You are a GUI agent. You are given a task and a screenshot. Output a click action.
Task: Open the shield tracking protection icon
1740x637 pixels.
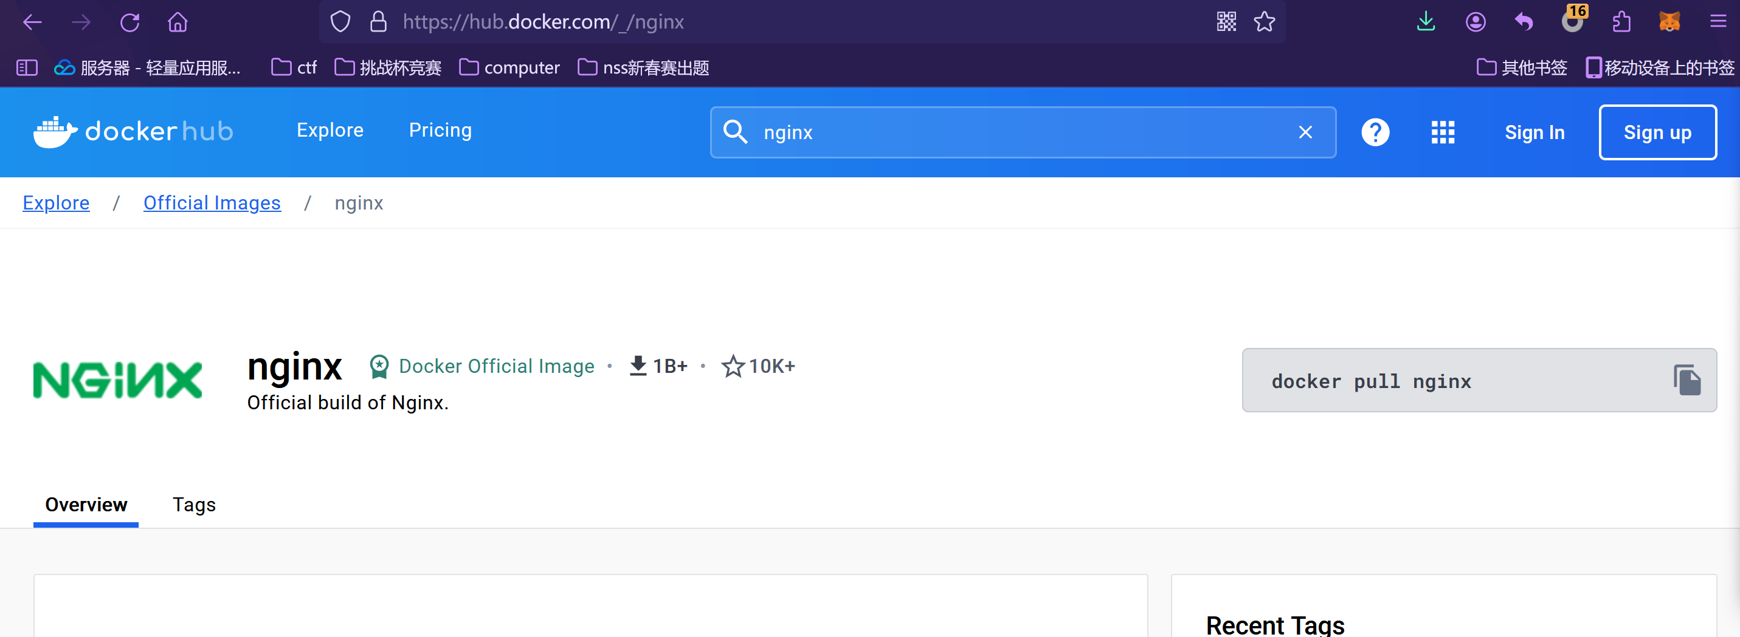pos(340,22)
